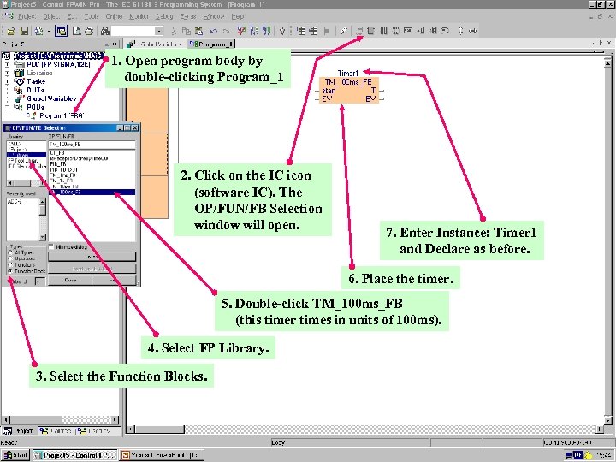The width and height of the screenshot is (616, 462).
Task: Select FP Tool Library in the library list
Action: 23,161
